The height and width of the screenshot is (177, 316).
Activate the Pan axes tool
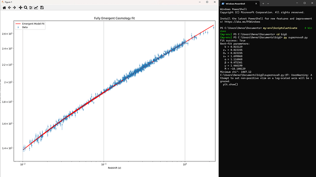pos(21,8)
